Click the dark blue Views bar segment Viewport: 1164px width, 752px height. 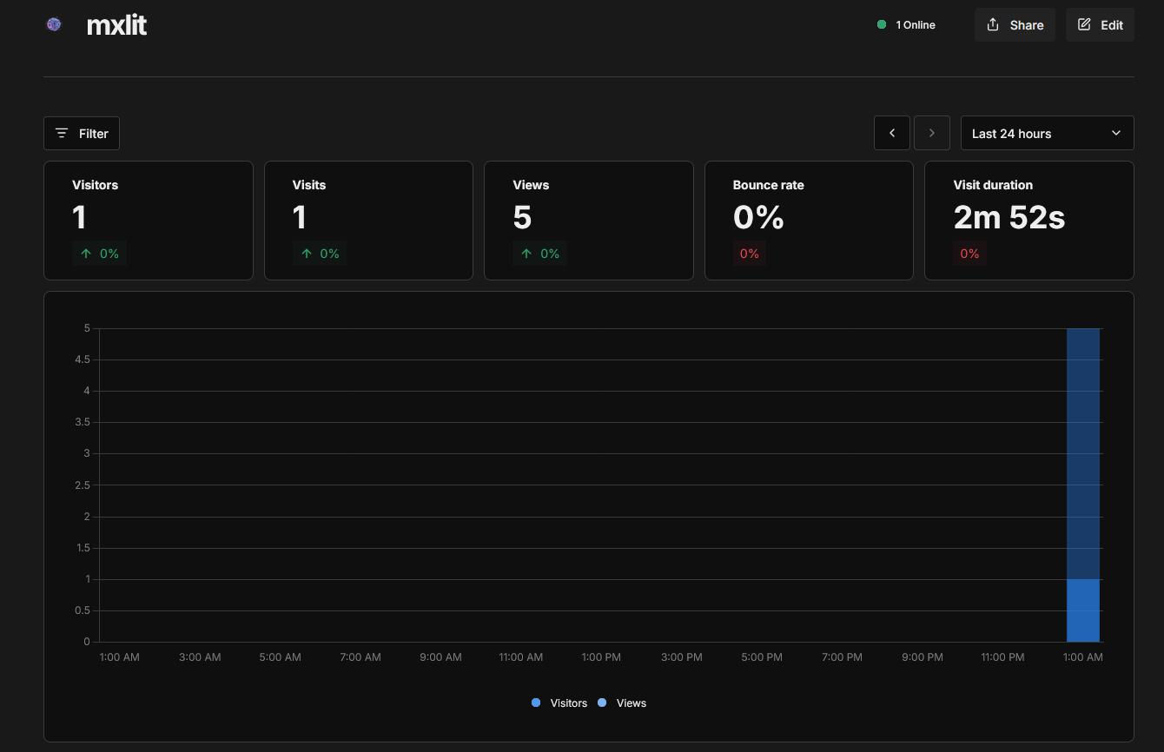1083,452
